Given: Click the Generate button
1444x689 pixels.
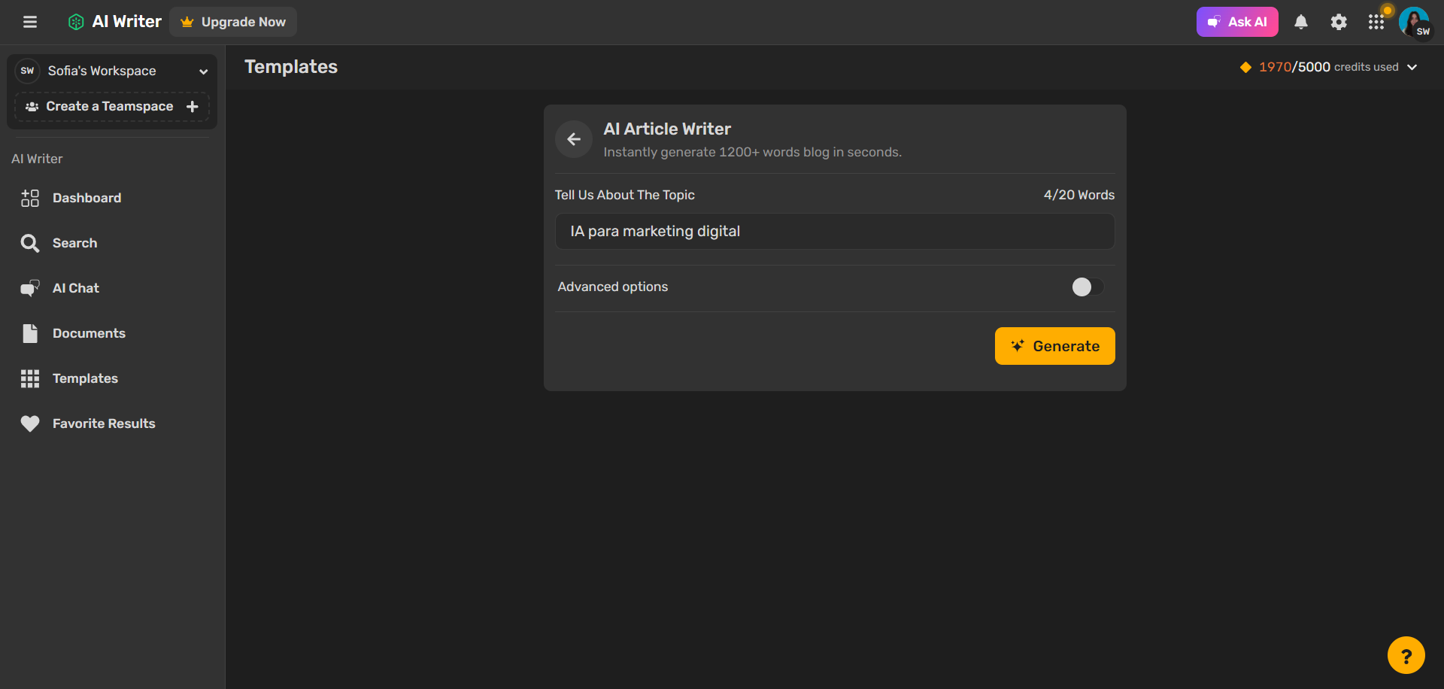Looking at the screenshot, I should [1054, 346].
